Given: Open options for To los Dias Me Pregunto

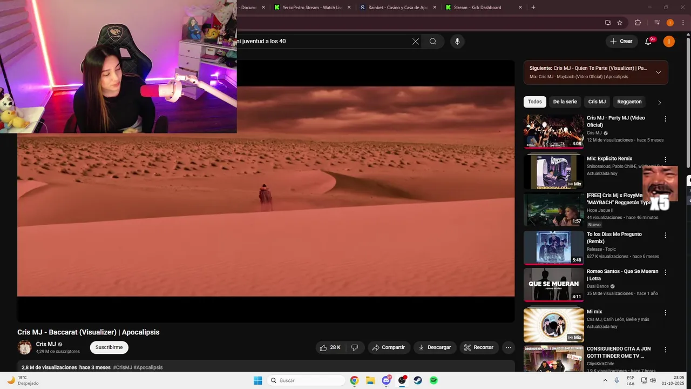Looking at the screenshot, I should pos(665,235).
